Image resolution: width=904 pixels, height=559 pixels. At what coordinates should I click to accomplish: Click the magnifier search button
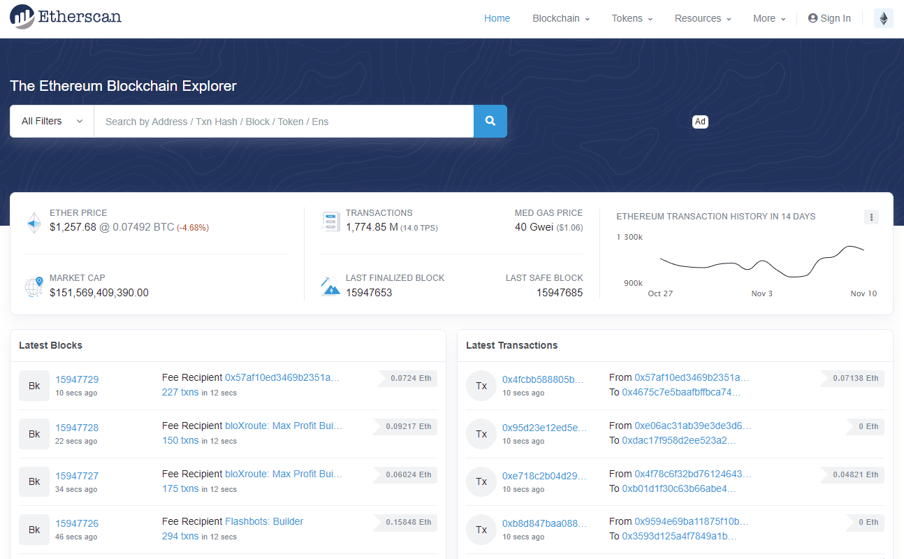[x=490, y=122]
